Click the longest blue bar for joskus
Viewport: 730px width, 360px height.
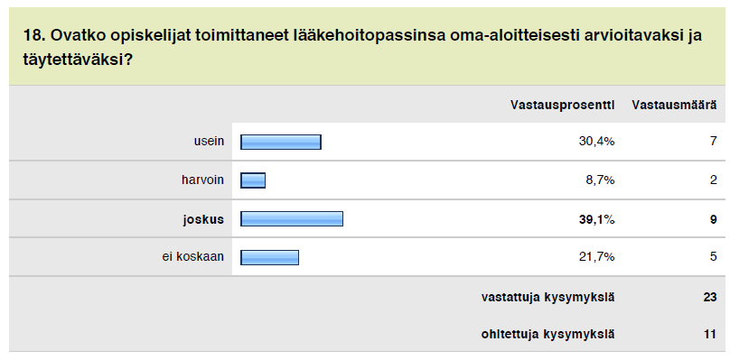(292, 218)
